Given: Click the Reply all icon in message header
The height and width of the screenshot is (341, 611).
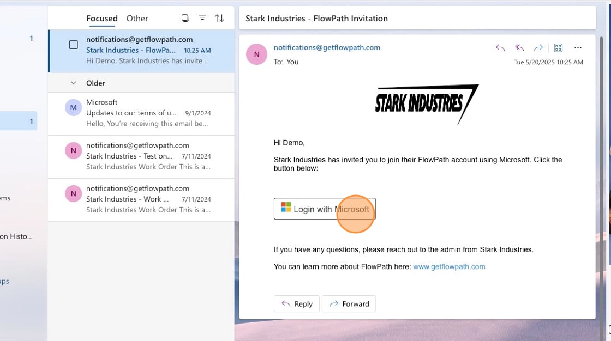Looking at the screenshot, I should click(519, 48).
